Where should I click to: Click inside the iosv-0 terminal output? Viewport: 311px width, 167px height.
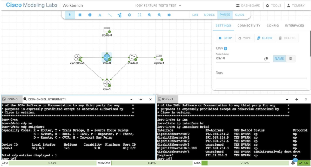coord(78,132)
